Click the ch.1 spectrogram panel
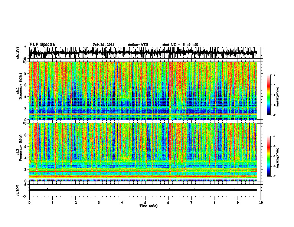The width and height of the screenshot is (294, 227). click(x=143, y=91)
